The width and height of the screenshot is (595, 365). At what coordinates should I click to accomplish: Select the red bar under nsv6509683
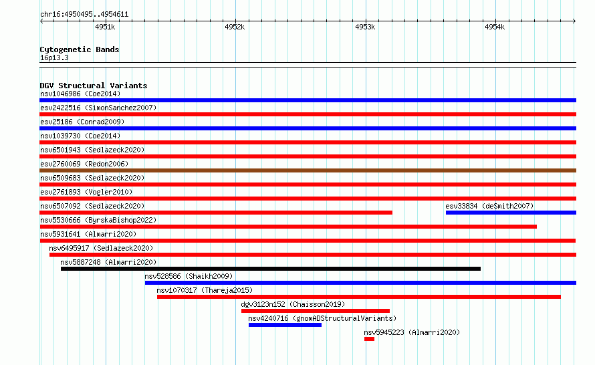[308, 185]
